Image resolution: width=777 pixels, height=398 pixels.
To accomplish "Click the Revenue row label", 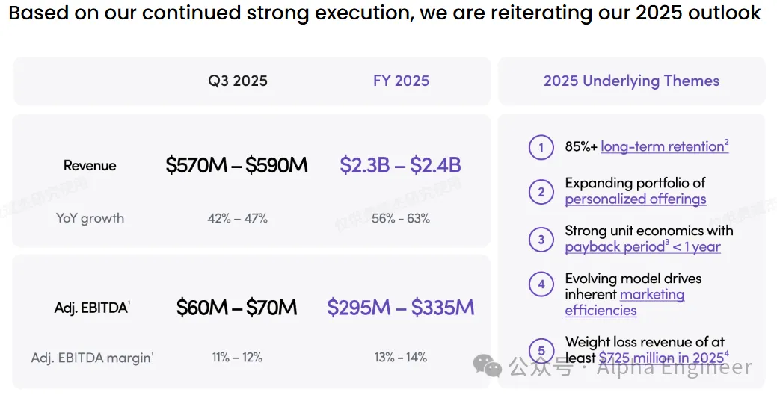I will [x=90, y=166].
